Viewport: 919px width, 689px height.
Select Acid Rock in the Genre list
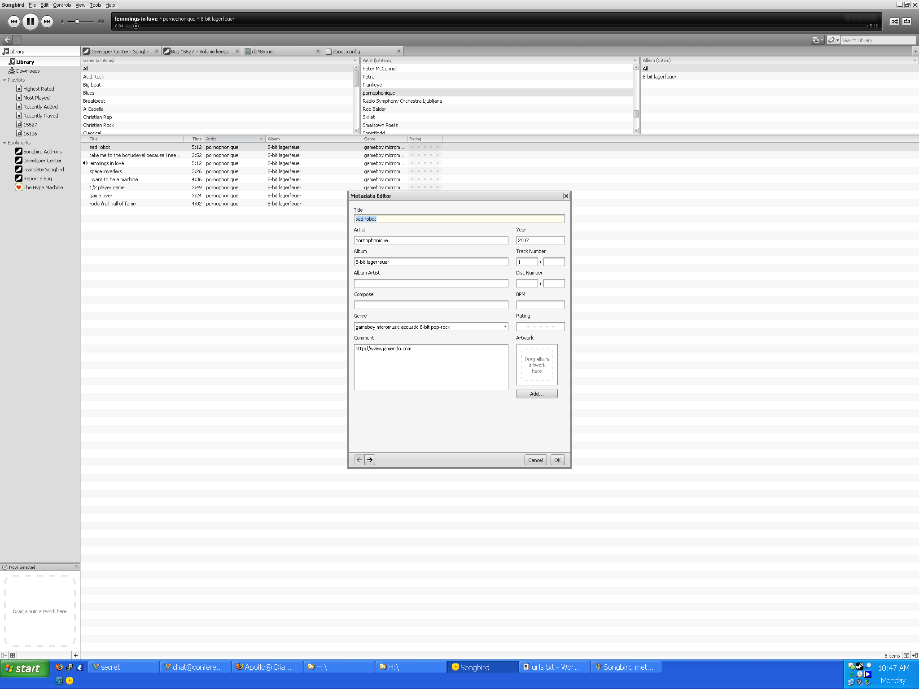(218, 77)
